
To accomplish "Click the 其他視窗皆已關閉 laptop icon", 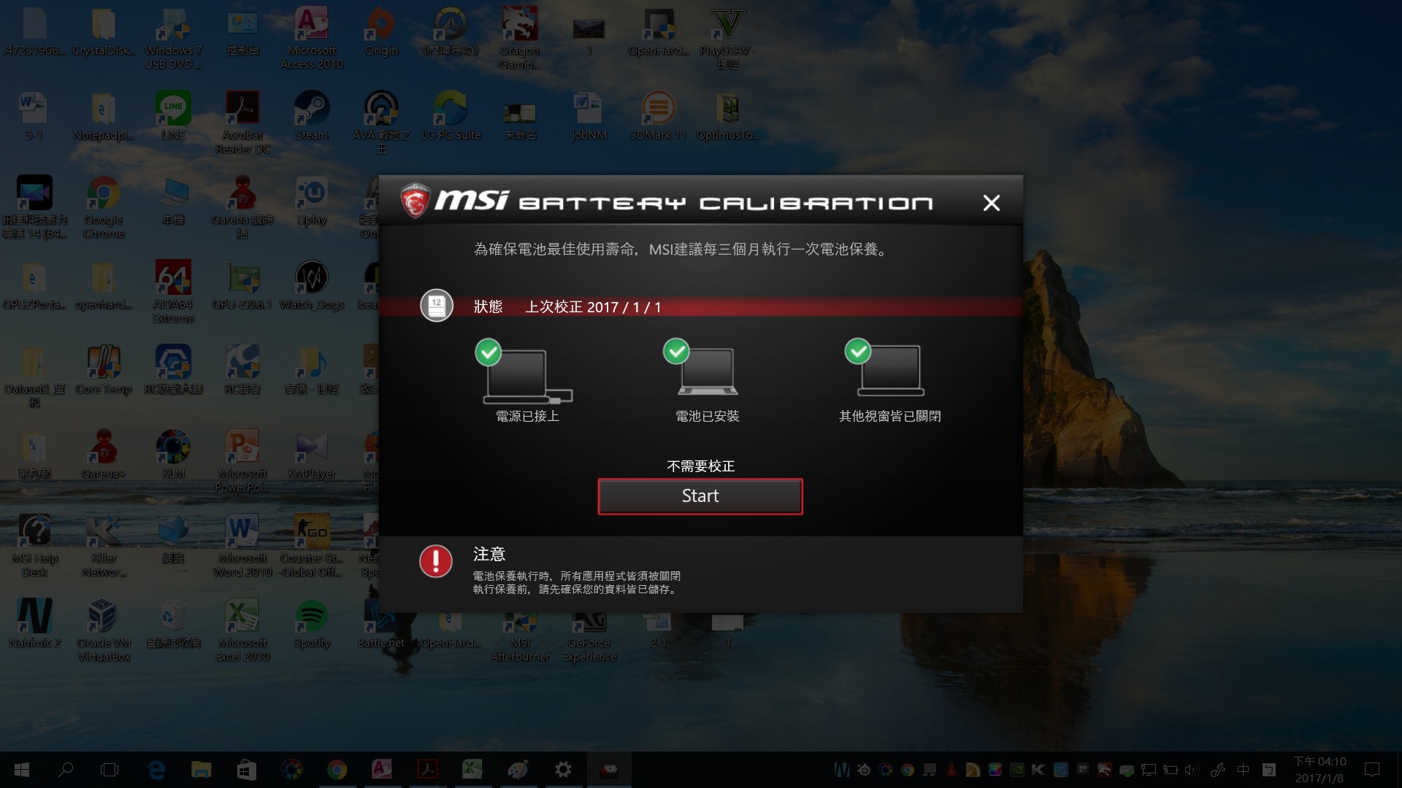I will pyautogui.click(x=891, y=372).
